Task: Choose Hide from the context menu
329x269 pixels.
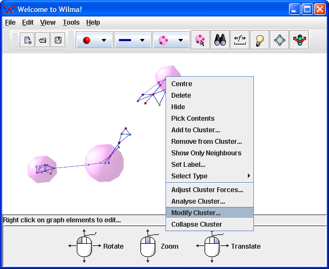Action: tap(210, 107)
